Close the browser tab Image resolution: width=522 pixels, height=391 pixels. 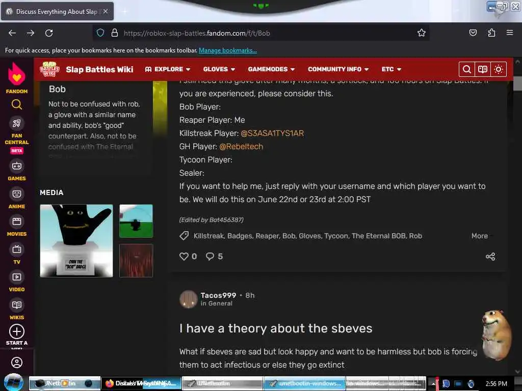[x=105, y=11]
